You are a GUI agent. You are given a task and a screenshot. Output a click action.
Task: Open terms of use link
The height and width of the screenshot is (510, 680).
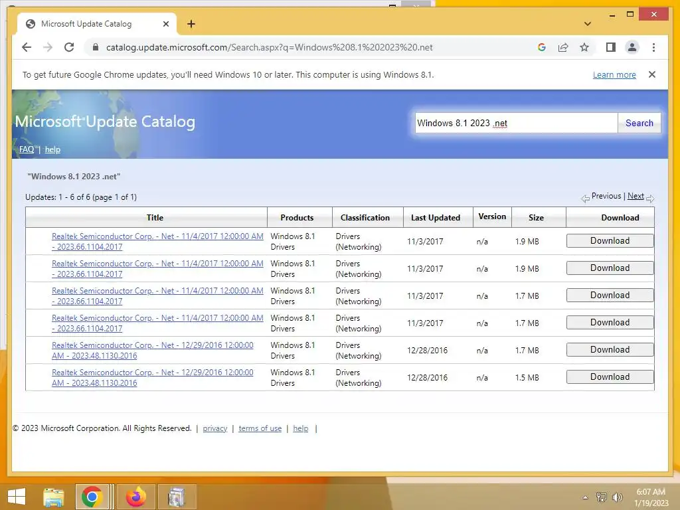260,428
